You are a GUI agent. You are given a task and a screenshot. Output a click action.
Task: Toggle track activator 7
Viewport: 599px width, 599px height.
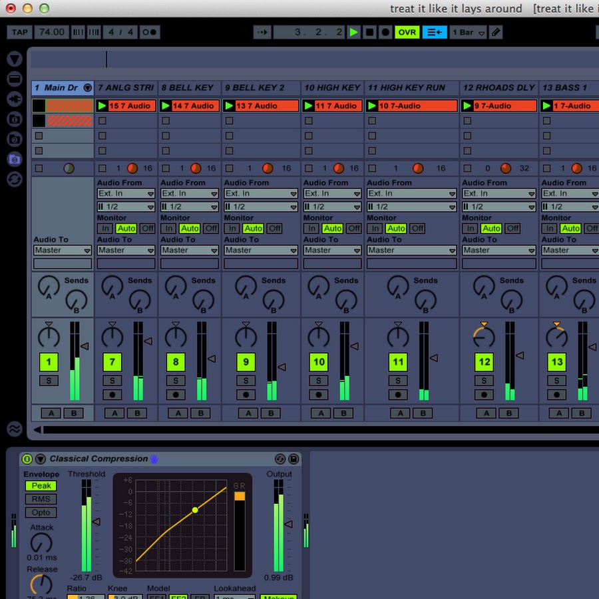tap(112, 362)
